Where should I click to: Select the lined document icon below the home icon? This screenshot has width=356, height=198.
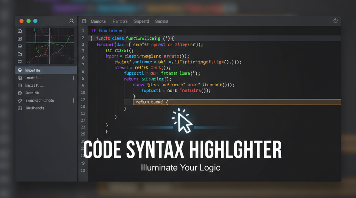(x=20, y=39)
